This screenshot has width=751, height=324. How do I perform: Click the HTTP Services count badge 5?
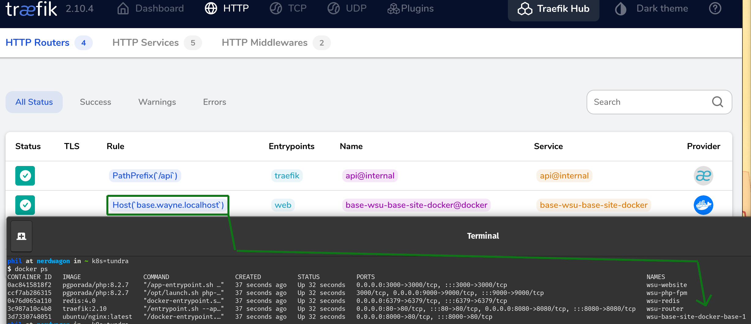point(193,43)
